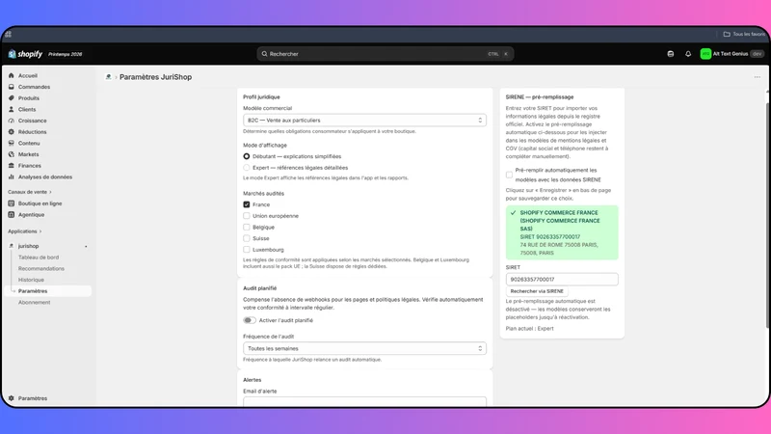Open Tableau de bord page

pos(39,258)
